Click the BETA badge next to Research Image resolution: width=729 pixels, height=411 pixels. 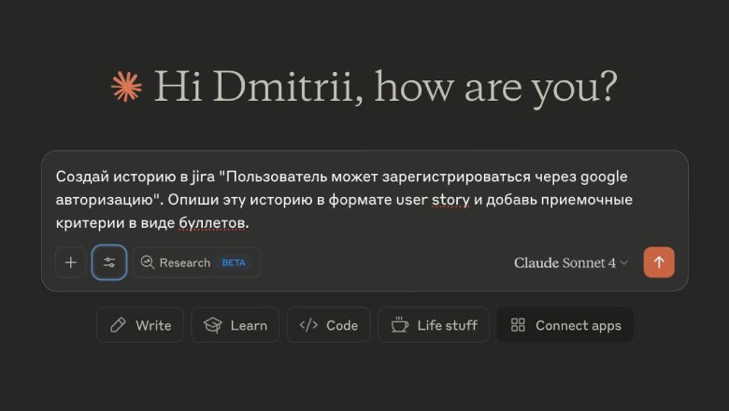pyautogui.click(x=234, y=262)
